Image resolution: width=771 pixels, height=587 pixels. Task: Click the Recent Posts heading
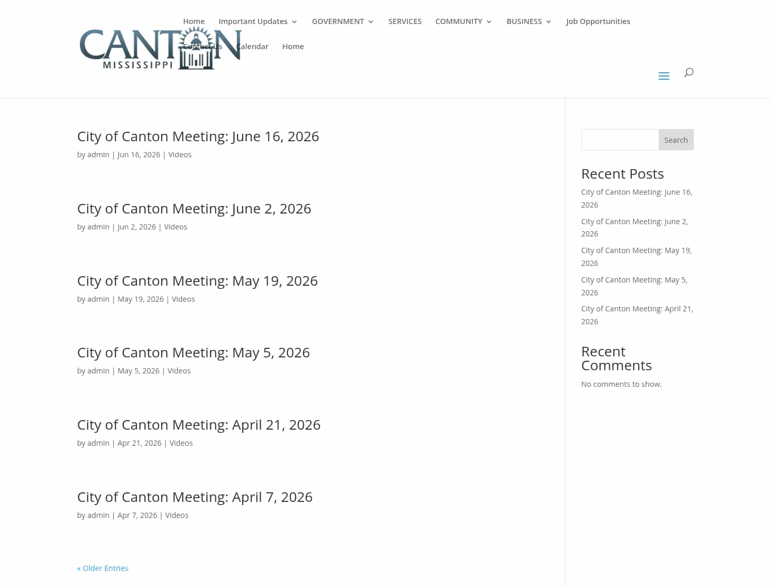(x=622, y=174)
